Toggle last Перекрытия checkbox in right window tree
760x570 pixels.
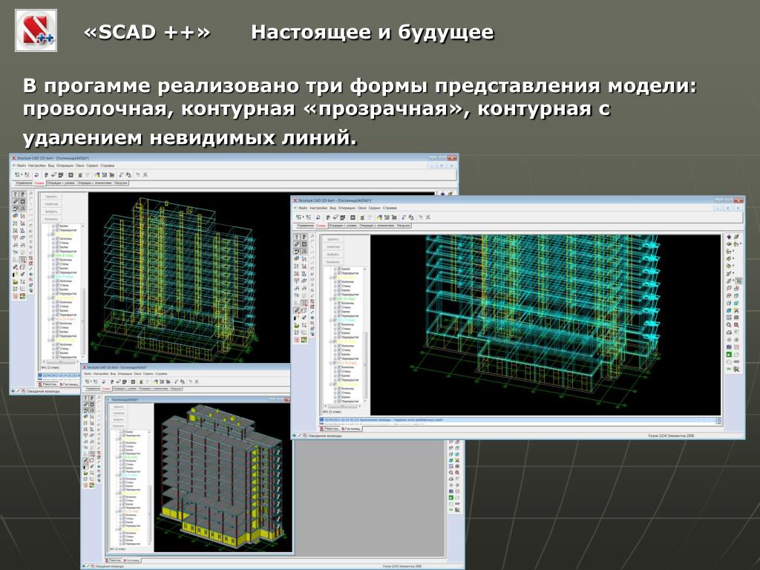339,402
